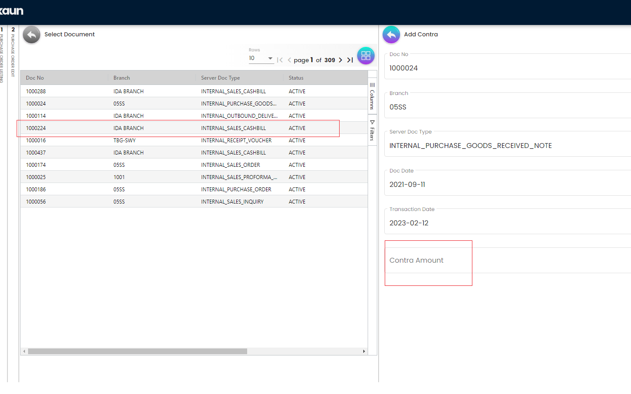Viewport: 631px width, 394px height.
Task: Click the grid view toggle icon
Action: click(366, 56)
